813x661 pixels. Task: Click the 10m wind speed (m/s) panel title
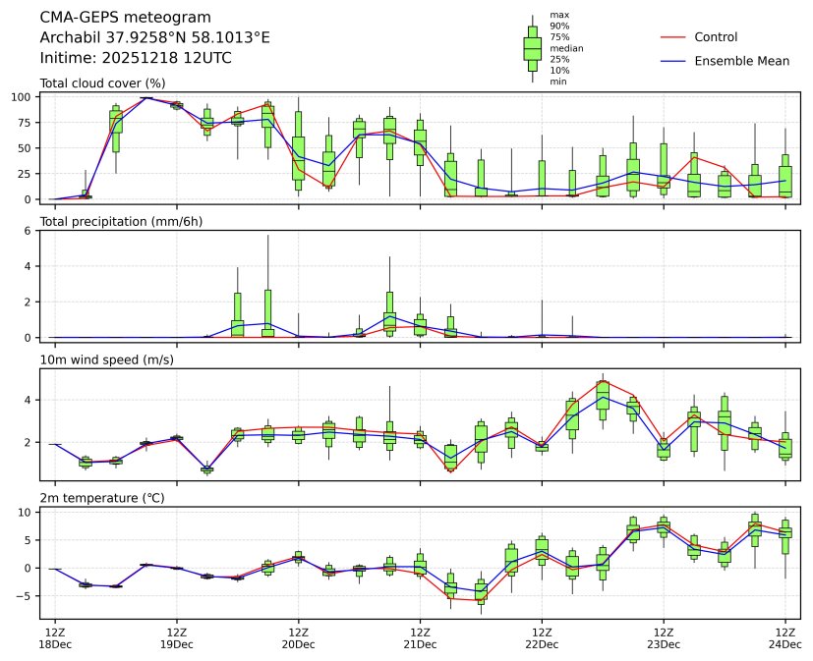(104, 359)
